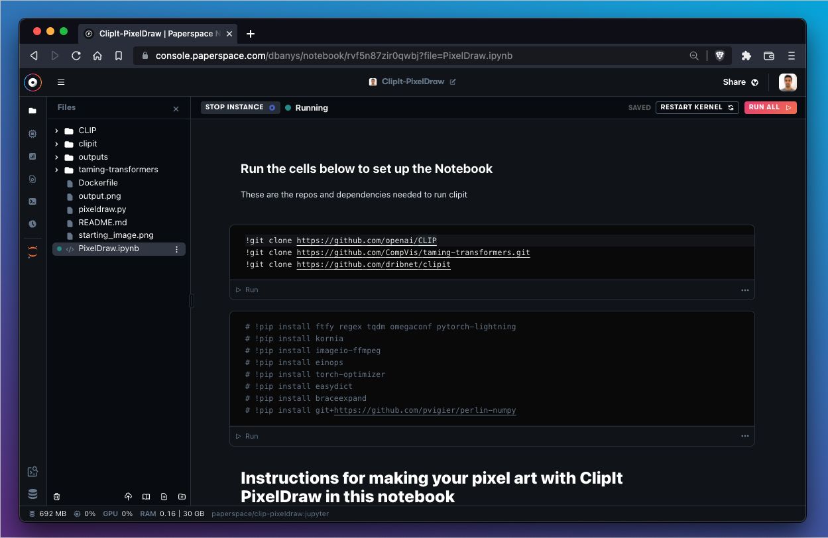Click the new folder icon in the Files panel

pos(182,496)
